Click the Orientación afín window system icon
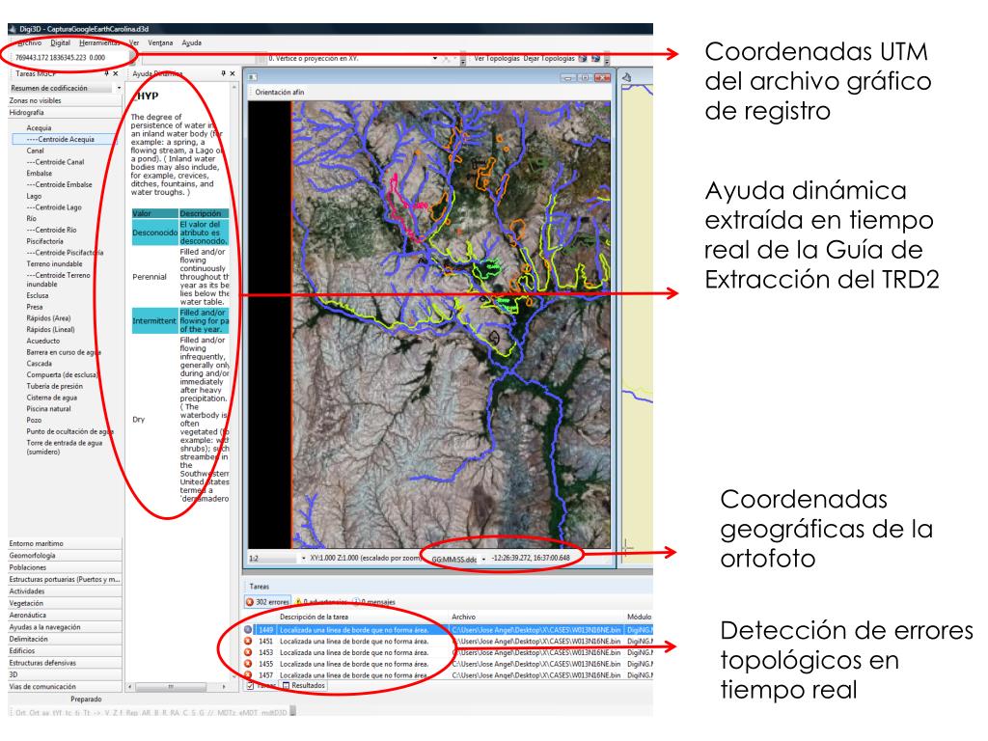The image size is (988, 741). tap(253, 77)
